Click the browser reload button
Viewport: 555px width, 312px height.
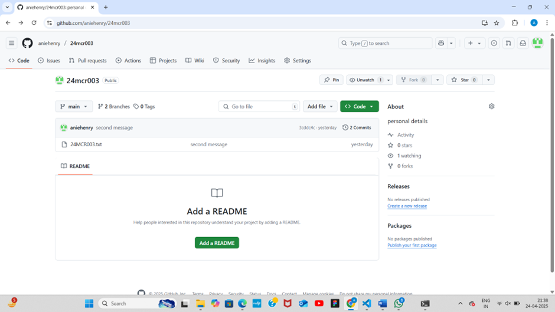(x=34, y=23)
